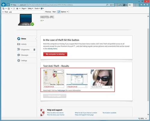
Task: Star the camera photo result
Action: (x=109, y=87)
